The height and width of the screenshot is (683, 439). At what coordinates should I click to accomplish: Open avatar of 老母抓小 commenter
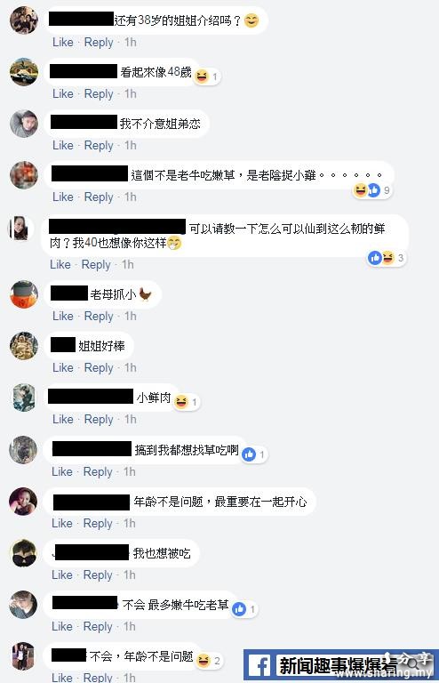[x=24, y=294]
